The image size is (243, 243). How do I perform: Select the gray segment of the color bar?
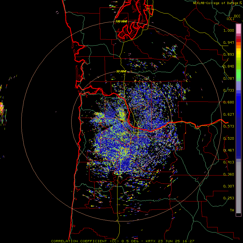pos(238,188)
